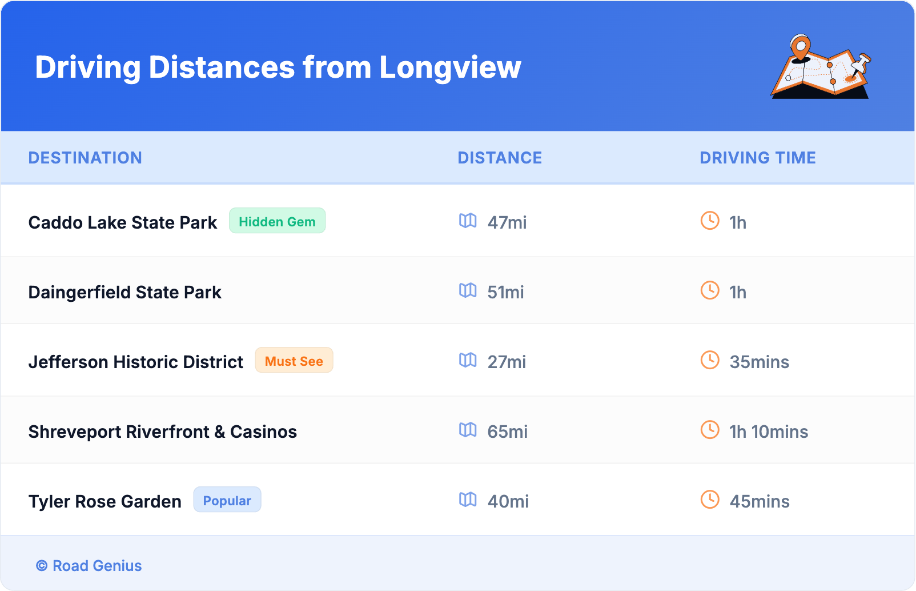Click clock icon beside 45mins
Image resolution: width=916 pixels, height=591 pixels.
click(x=710, y=500)
